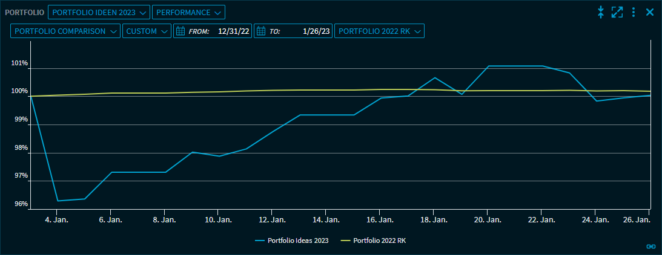Open the three-dot more options menu
The height and width of the screenshot is (255, 662).
pyautogui.click(x=634, y=12)
